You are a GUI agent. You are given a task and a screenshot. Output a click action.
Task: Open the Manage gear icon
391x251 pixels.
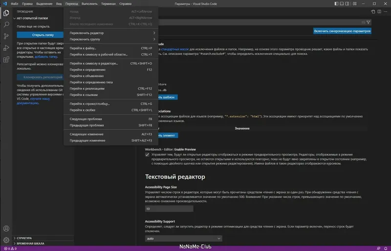(6, 240)
